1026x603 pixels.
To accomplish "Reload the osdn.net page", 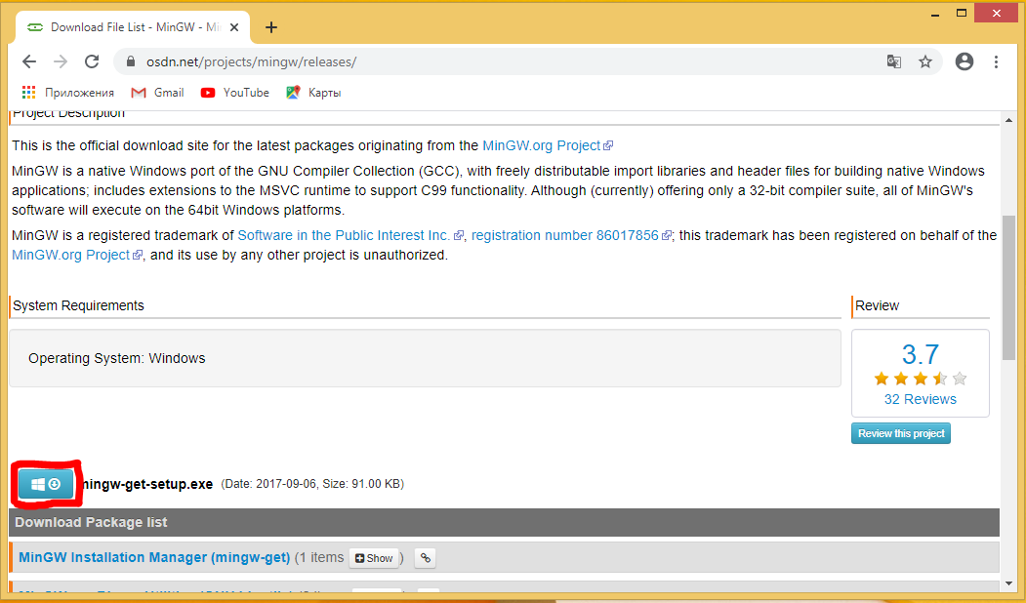I will click(92, 61).
